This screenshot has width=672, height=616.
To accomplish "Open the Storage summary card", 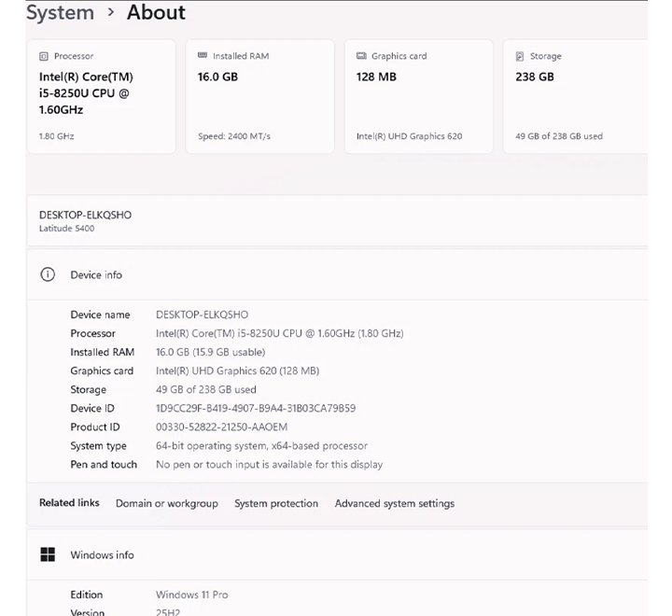I will pos(576,96).
